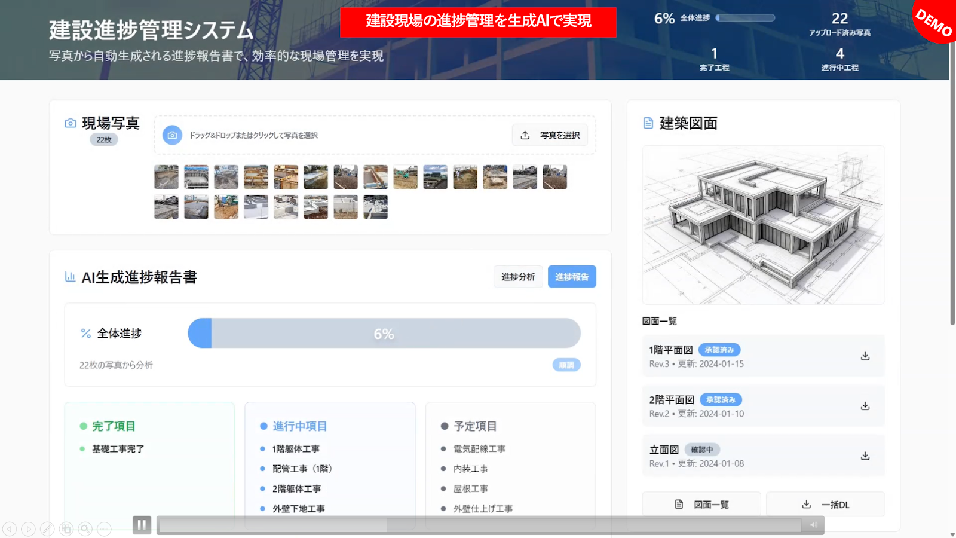Download the 立面図 drawing
Viewport: 956px width, 538px height.
(865, 456)
